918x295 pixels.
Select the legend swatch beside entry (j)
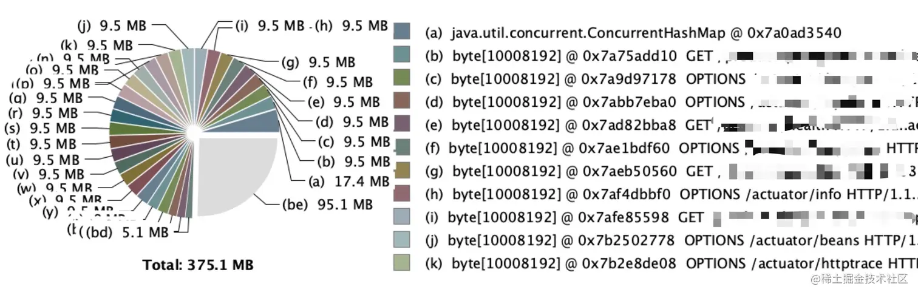402,240
